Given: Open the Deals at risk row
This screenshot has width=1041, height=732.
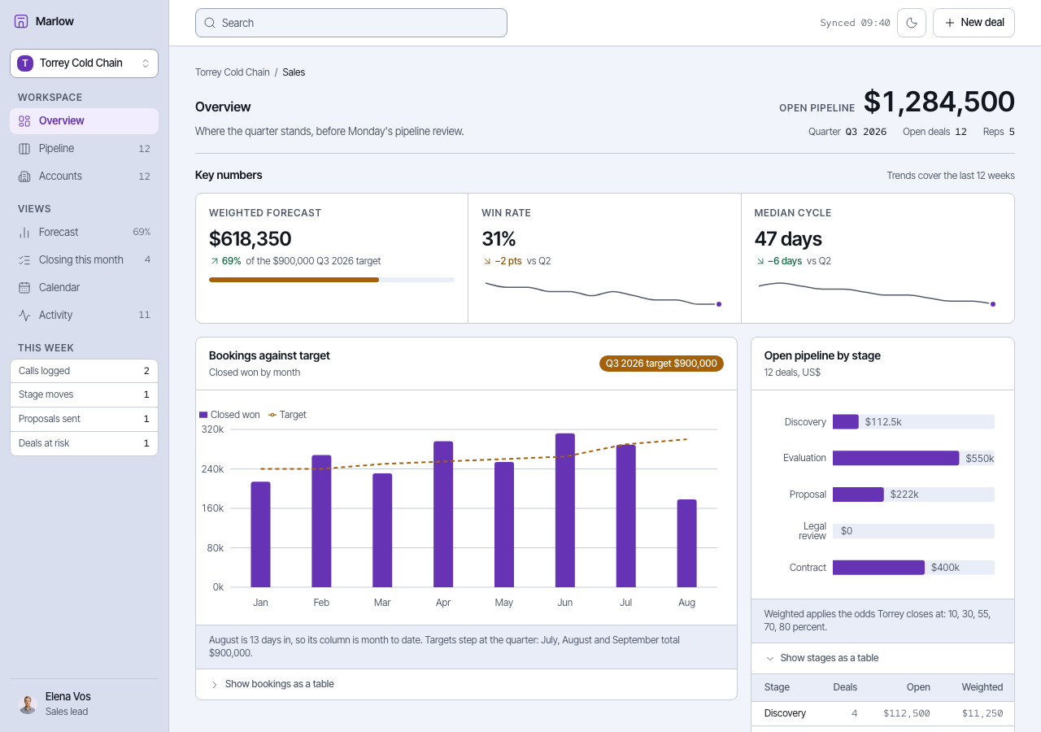Looking at the screenshot, I should coord(84,443).
